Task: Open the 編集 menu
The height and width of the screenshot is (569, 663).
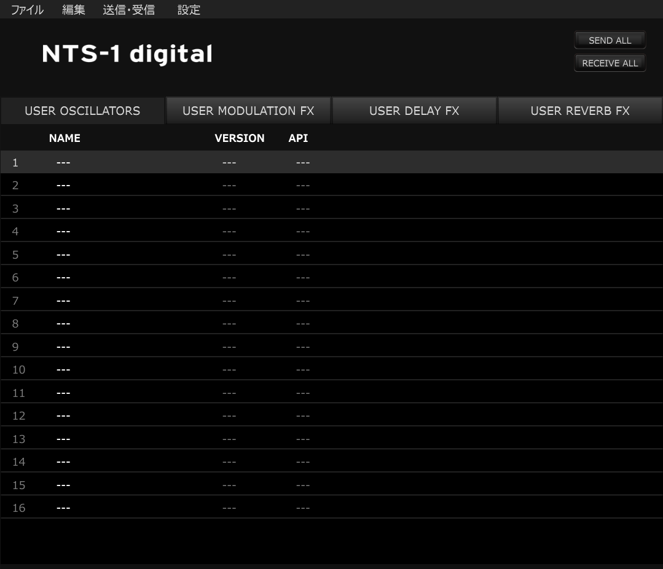Action: click(74, 10)
